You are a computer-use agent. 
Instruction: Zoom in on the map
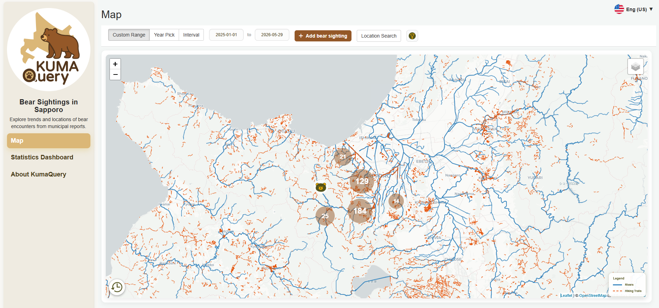pos(115,64)
